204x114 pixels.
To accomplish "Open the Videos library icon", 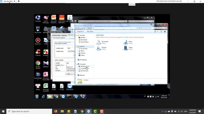I will [x=128, y=48].
